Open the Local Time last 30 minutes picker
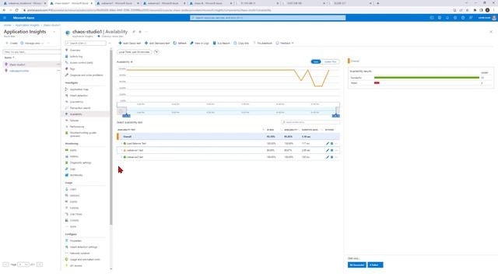Image resolution: width=498 pixels, height=280 pixels. [135, 52]
